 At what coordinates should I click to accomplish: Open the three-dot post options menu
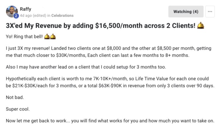point(210,12)
